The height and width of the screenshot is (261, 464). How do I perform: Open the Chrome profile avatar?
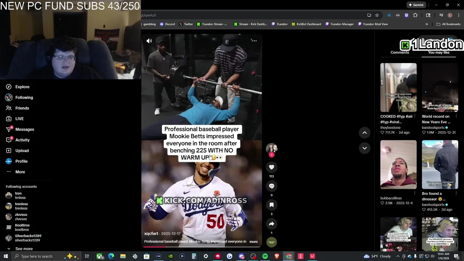click(450, 15)
